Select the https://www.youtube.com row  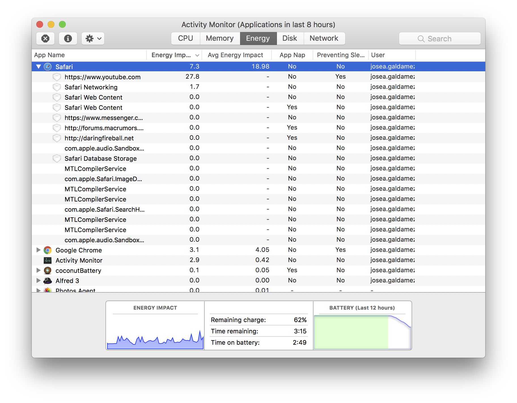tap(258, 77)
